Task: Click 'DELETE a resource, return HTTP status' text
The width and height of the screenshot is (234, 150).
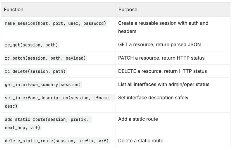Action: tap(163, 71)
